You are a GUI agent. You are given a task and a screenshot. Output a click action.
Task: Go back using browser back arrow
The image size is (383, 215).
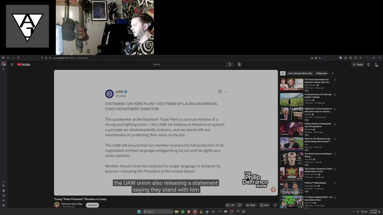pos(8,58)
